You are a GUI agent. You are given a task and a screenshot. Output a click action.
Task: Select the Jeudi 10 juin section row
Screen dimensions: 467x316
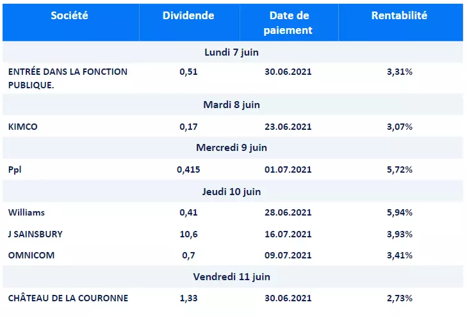pyautogui.click(x=233, y=191)
